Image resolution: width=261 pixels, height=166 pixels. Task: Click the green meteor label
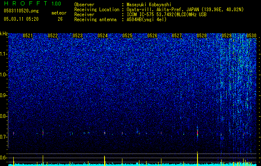click(59, 13)
